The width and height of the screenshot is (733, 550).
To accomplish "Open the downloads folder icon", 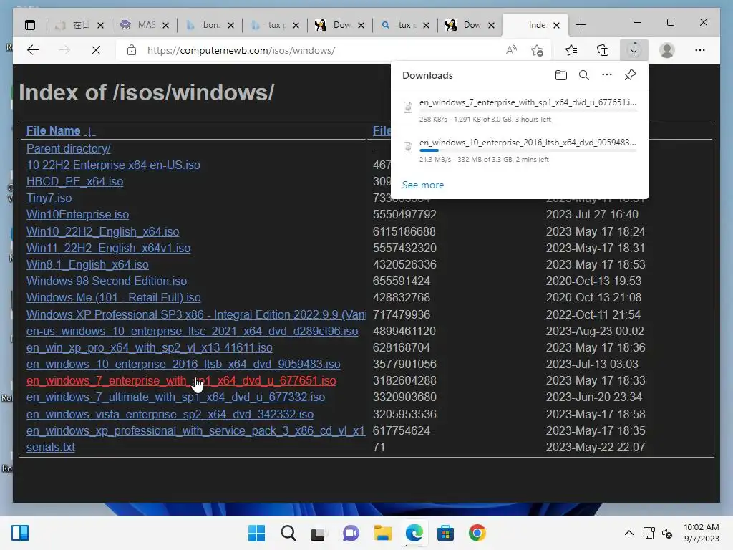I will pyautogui.click(x=561, y=75).
